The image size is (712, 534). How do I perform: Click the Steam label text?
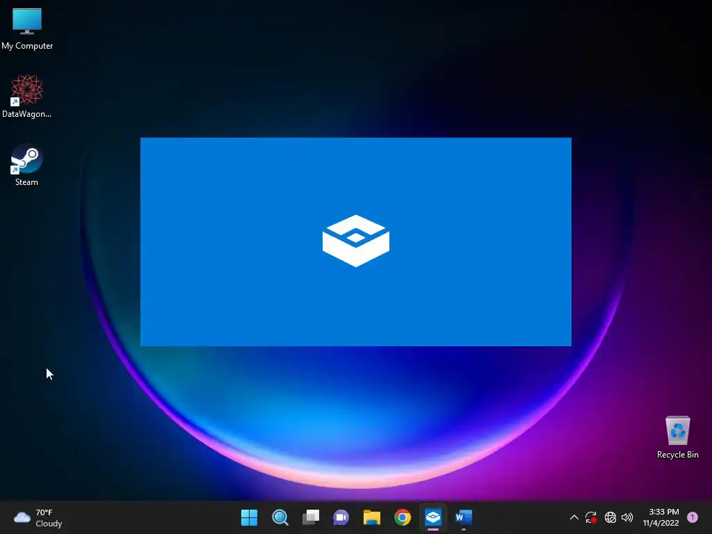click(27, 182)
